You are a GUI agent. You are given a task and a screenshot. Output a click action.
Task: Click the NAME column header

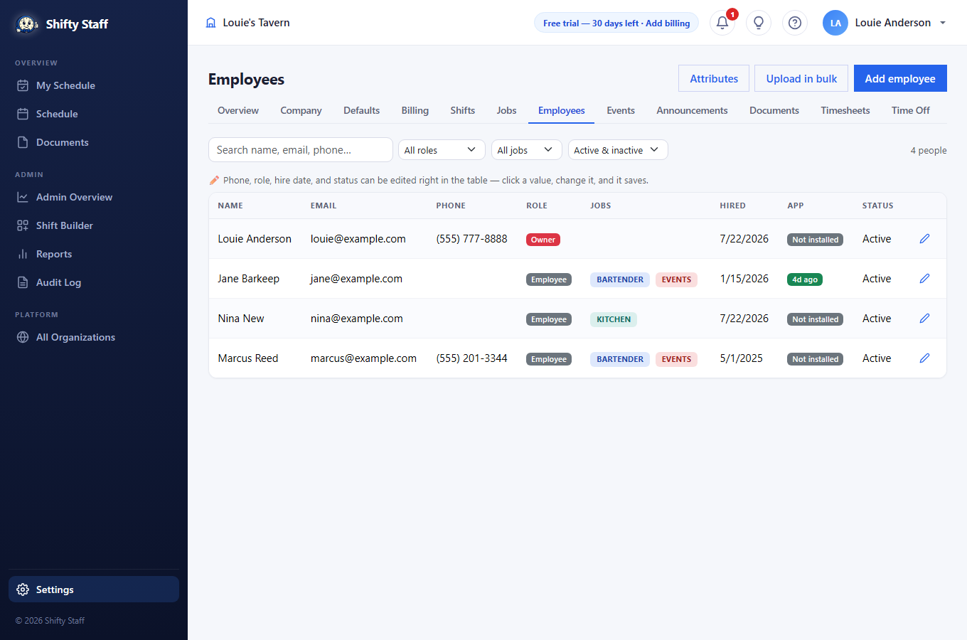230,206
